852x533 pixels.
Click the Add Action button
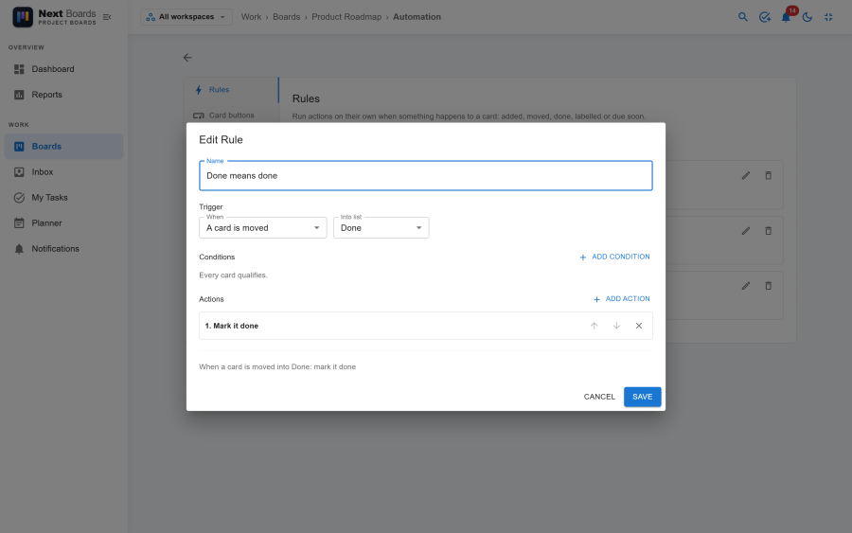pos(622,299)
